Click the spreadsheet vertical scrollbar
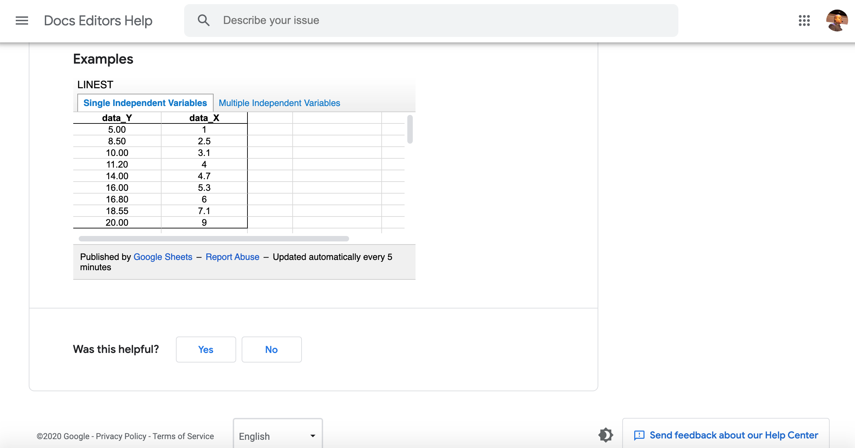The image size is (855, 448). click(410, 129)
